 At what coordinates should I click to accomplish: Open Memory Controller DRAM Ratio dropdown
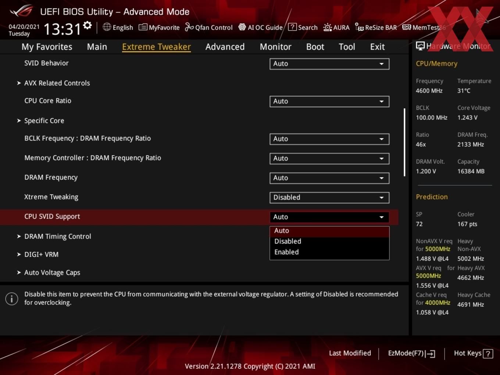pos(329,158)
